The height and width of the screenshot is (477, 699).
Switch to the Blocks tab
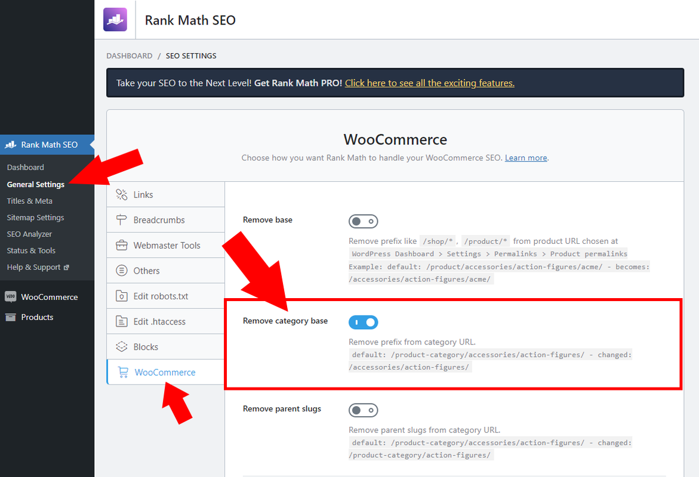point(165,347)
